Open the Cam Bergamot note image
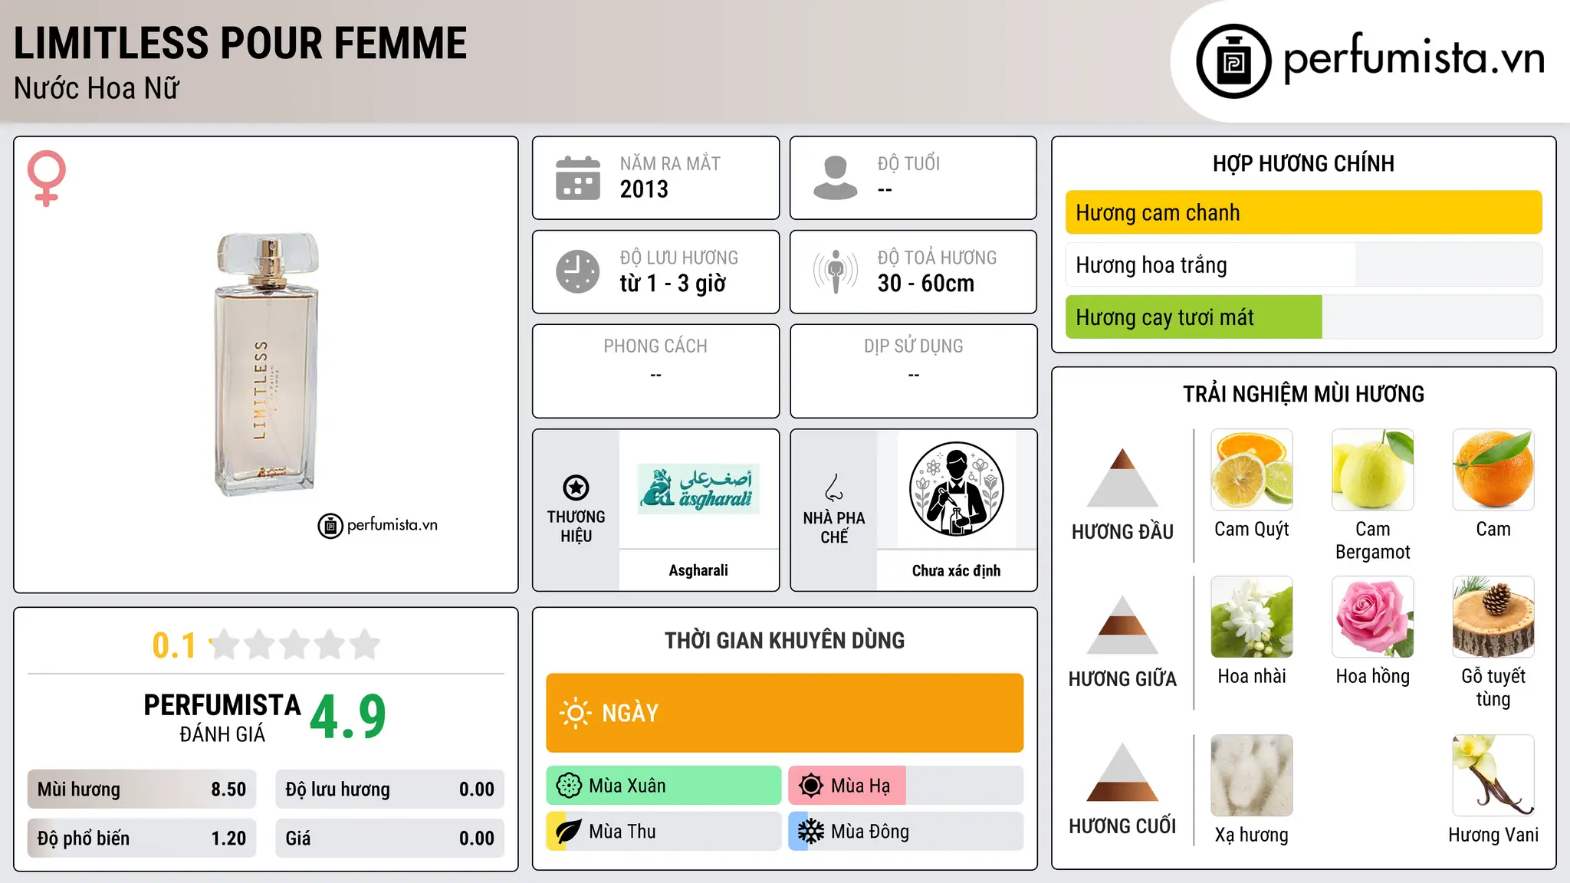The width and height of the screenshot is (1570, 883). tap(1373, 470)
